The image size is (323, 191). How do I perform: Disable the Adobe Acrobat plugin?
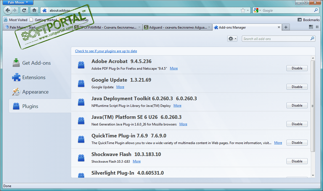297,68
